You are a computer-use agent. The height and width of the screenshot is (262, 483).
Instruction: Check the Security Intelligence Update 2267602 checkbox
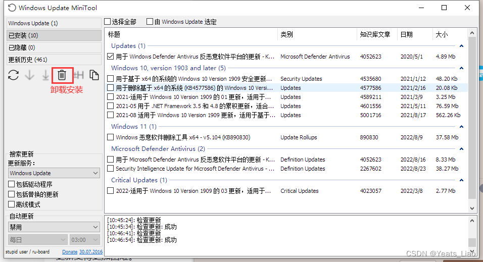point(110,169)
